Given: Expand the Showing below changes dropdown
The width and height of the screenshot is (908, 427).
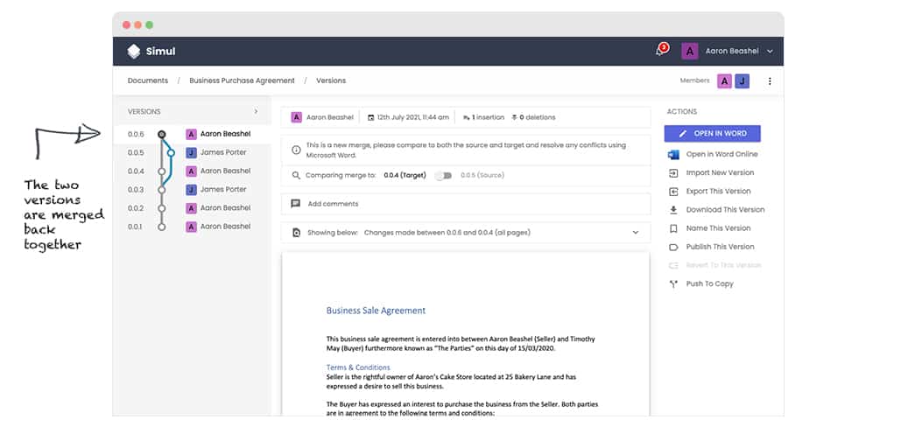Looking at the screenshot, I should [635, 233].
